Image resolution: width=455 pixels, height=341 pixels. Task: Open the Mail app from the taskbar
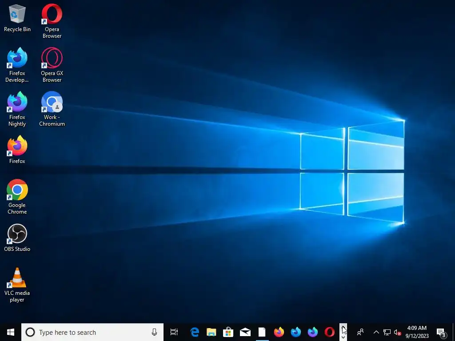pyautogui.click(x=245, y=332)
